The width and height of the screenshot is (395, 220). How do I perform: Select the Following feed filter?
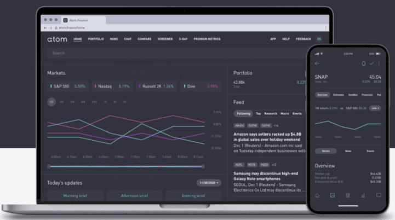tap(243, 113)
